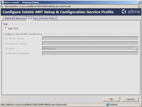Click the window resize grip in status bar
This screenshot has height=107, width=142.
[x=140, y=105]
